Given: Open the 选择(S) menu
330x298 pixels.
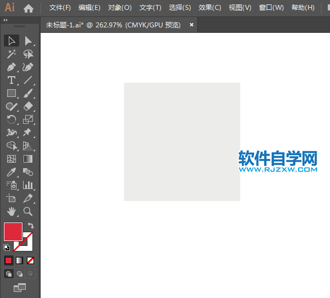Looking at the screenshot, I should click(x=180, y=8).
